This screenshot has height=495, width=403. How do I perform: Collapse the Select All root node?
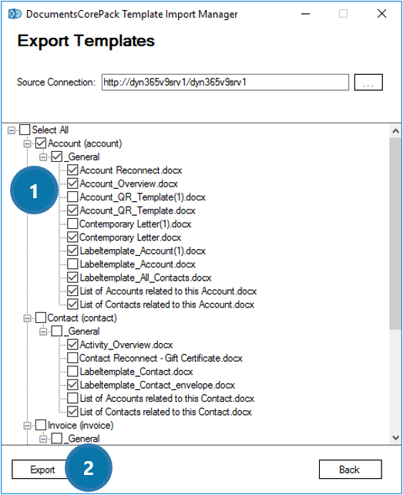(x=12, y=130)
